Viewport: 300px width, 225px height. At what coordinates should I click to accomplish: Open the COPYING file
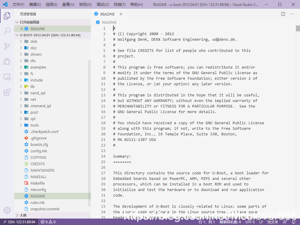[x=38, y=157]
